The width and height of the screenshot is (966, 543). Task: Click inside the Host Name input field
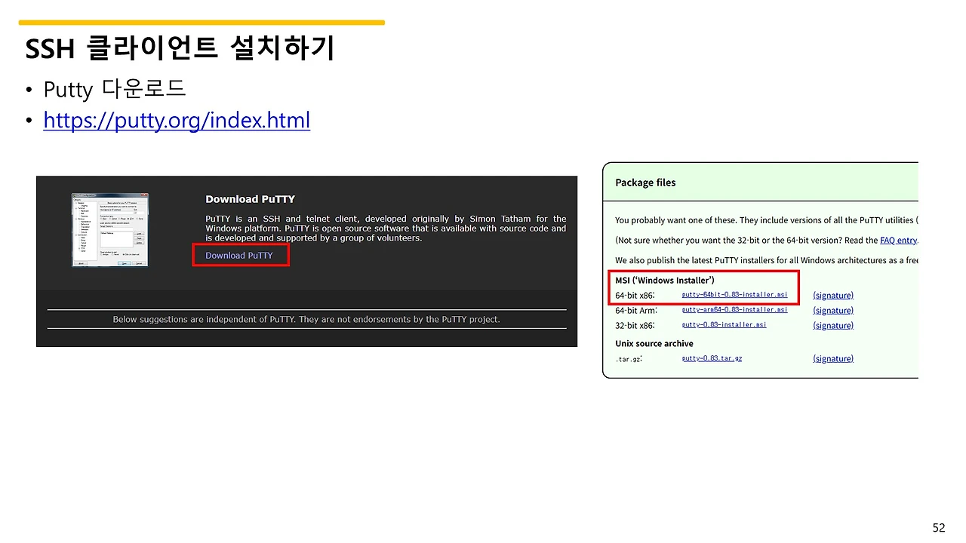pyautogui.click(x=116, y=213)
